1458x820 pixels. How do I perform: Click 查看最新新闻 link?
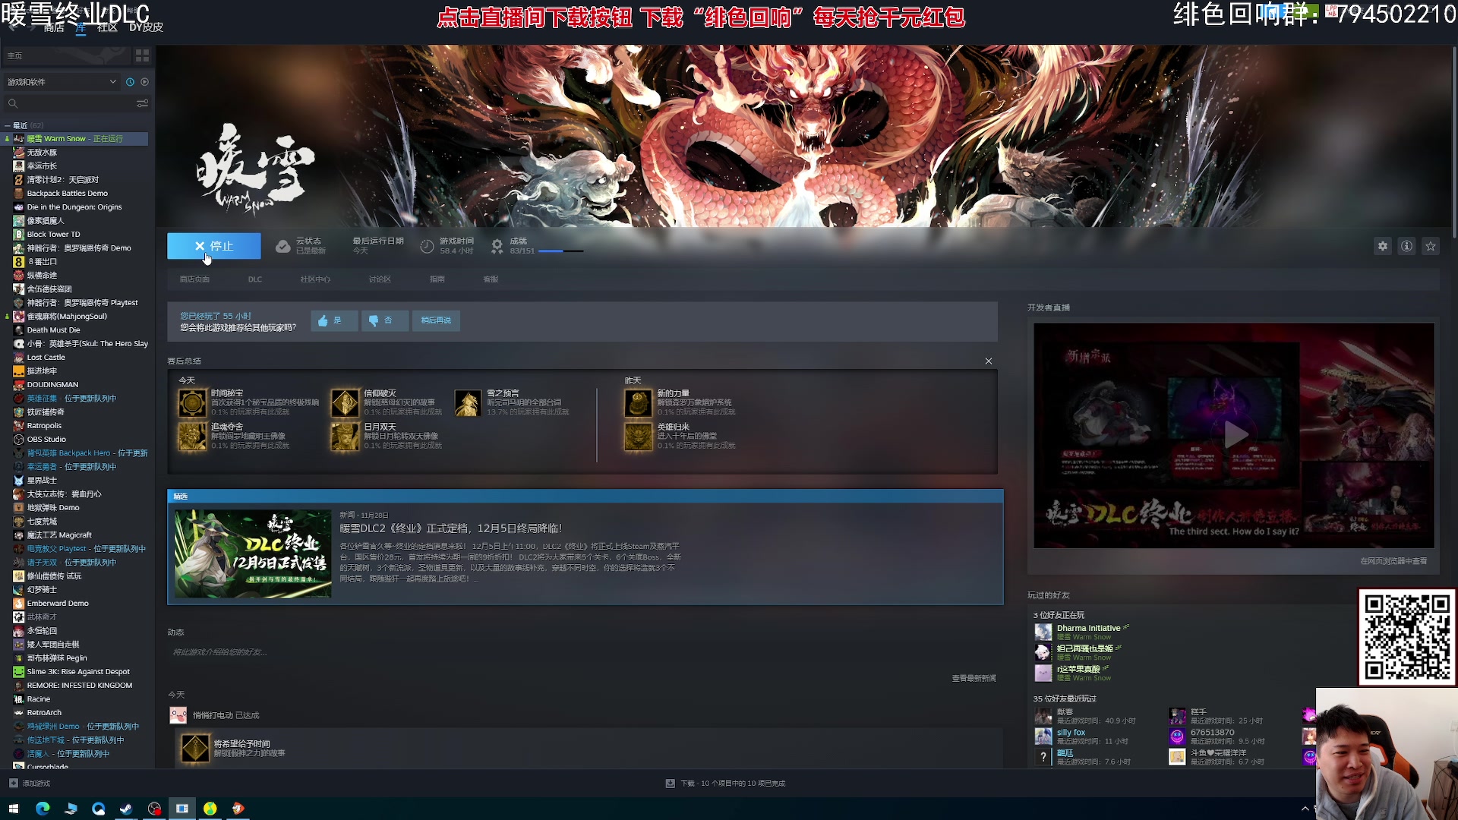974,678
